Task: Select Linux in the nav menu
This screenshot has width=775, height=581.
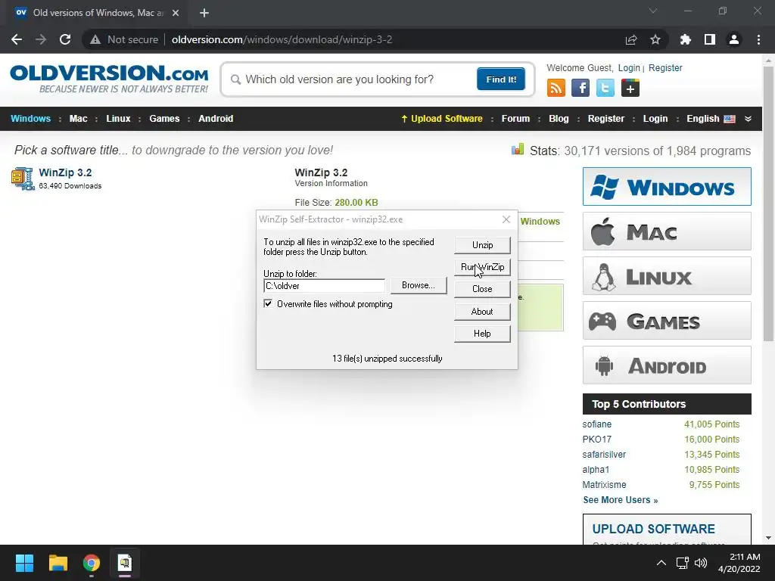Action: click(118, 119)
